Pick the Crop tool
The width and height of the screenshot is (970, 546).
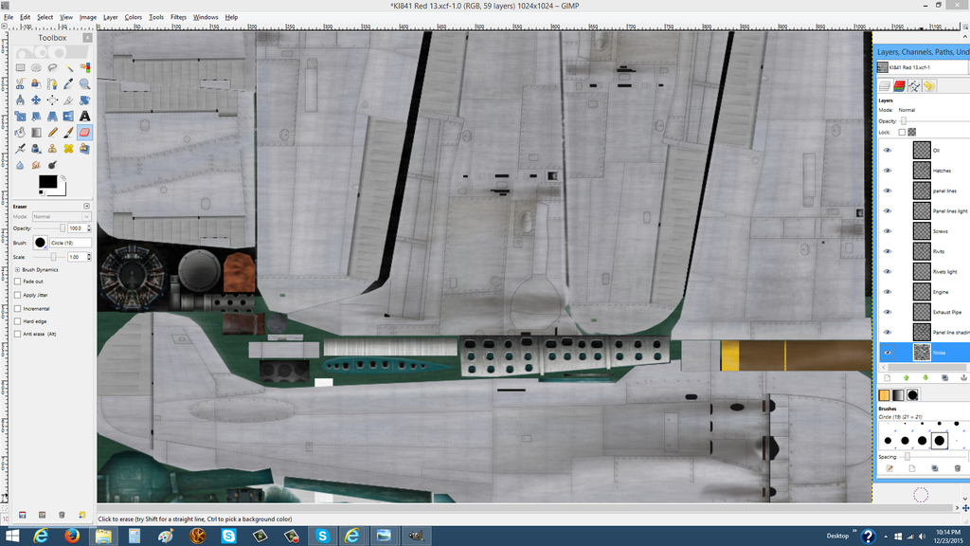[x=68, y=100]
